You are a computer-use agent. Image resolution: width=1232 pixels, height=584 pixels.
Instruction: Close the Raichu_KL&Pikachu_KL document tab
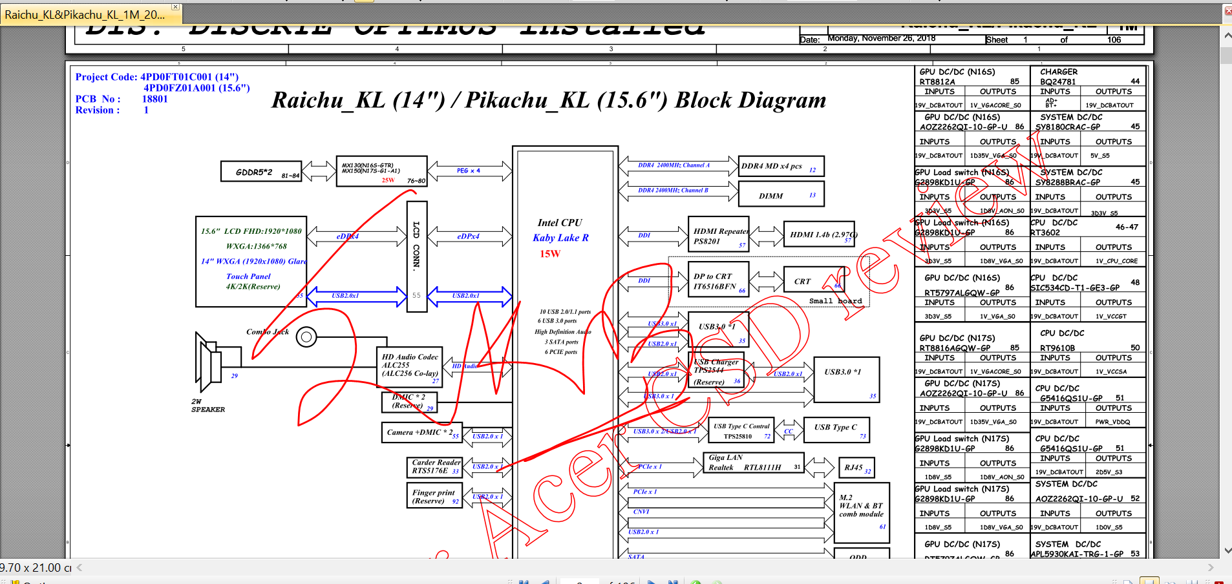pyautogui.click(x=175, y=7)
